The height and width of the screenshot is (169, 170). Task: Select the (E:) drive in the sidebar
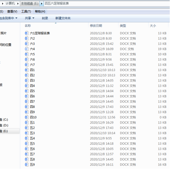pyautogui.click(x=4, y=131)
